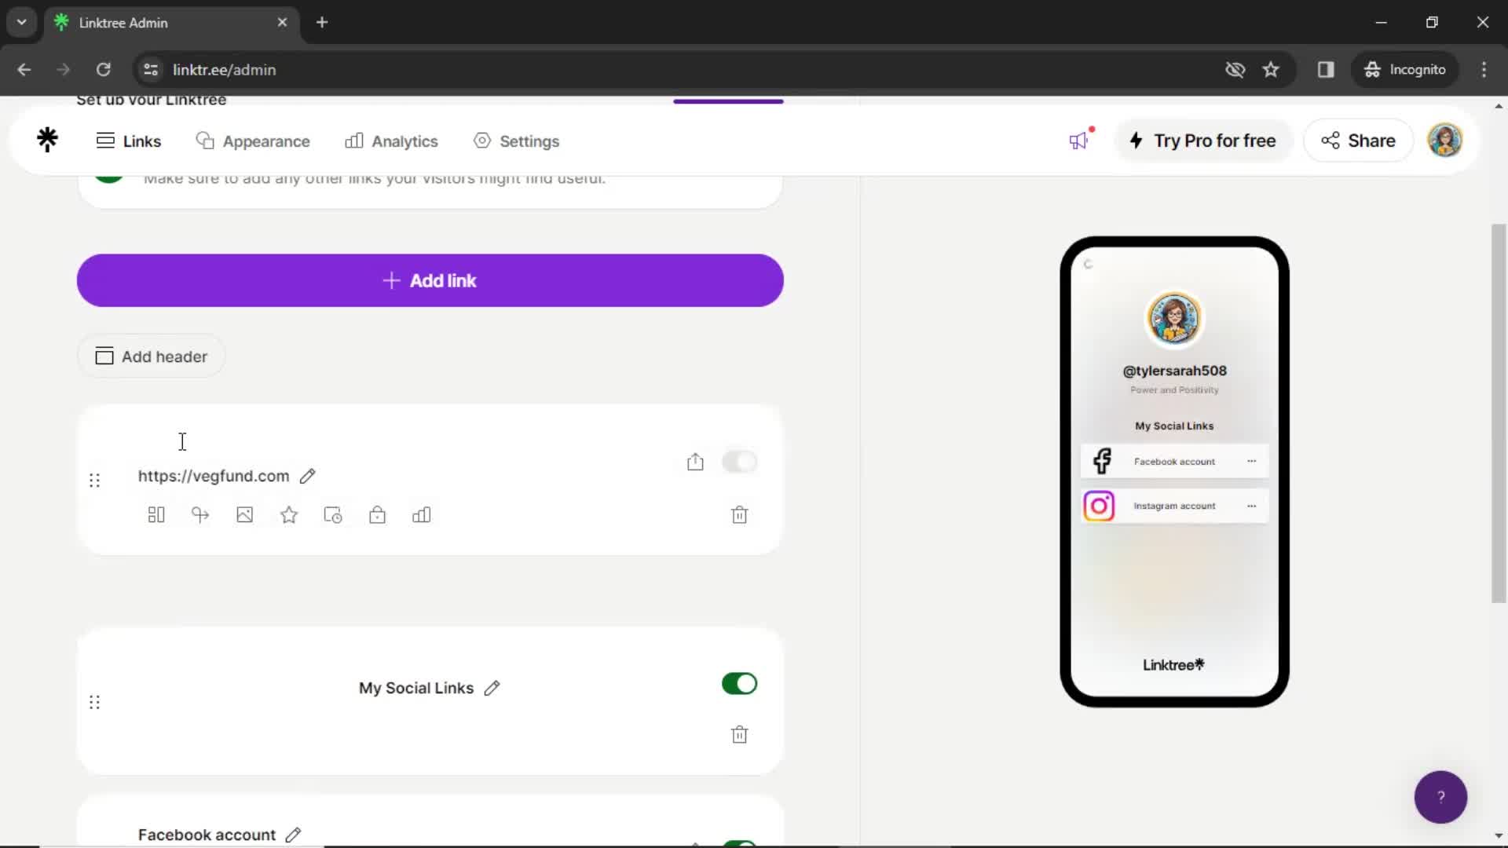Click the analytics/chart icon on vegfund link
The height and width of the screenshot is (848, 1508).
point(422,514)
